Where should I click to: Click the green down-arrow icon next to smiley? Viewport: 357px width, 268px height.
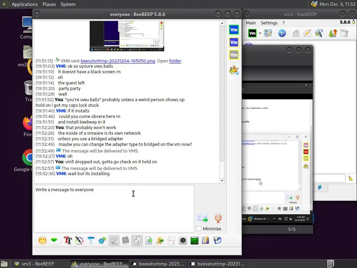click(x=54, y=240)
